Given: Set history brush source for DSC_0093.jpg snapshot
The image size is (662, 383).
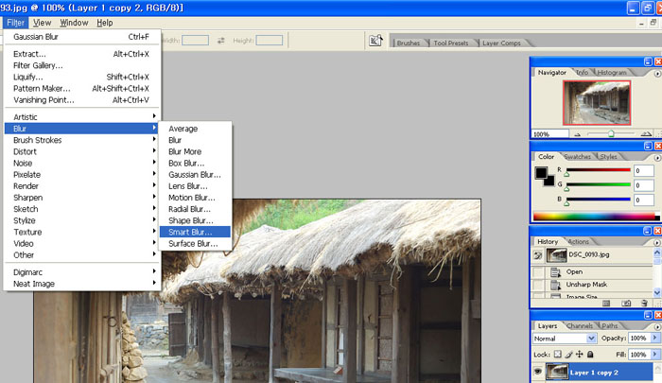Looking at the screenshot, I should tap(537, 255).
